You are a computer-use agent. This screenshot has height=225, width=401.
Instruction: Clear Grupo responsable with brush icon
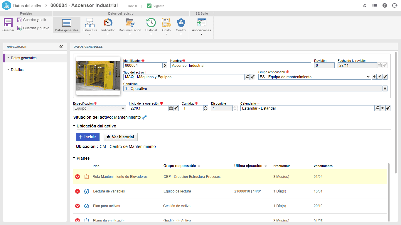385,77
